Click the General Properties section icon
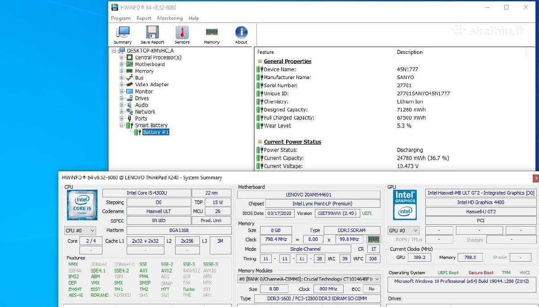The image size is (539, 307). (260, 62)
